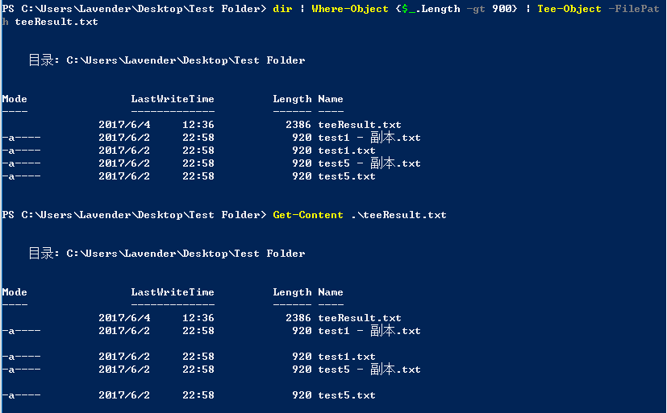Image resolution: width=667 pixels, height=413 pixels.
Task: Click the Get-Content cmdlet text
Action: 308,215
